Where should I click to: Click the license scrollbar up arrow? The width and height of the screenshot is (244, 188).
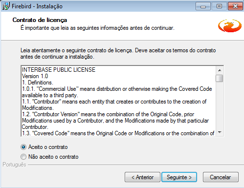tap(220, 70)
